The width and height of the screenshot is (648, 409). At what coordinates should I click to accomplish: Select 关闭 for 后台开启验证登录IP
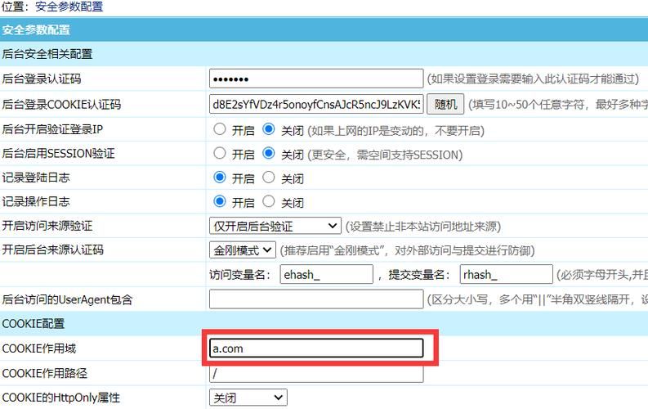coord(269,129)
